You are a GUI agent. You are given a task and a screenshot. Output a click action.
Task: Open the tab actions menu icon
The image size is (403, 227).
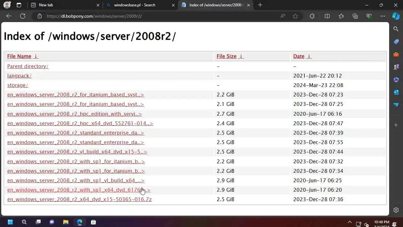click(x=19, y=5)
